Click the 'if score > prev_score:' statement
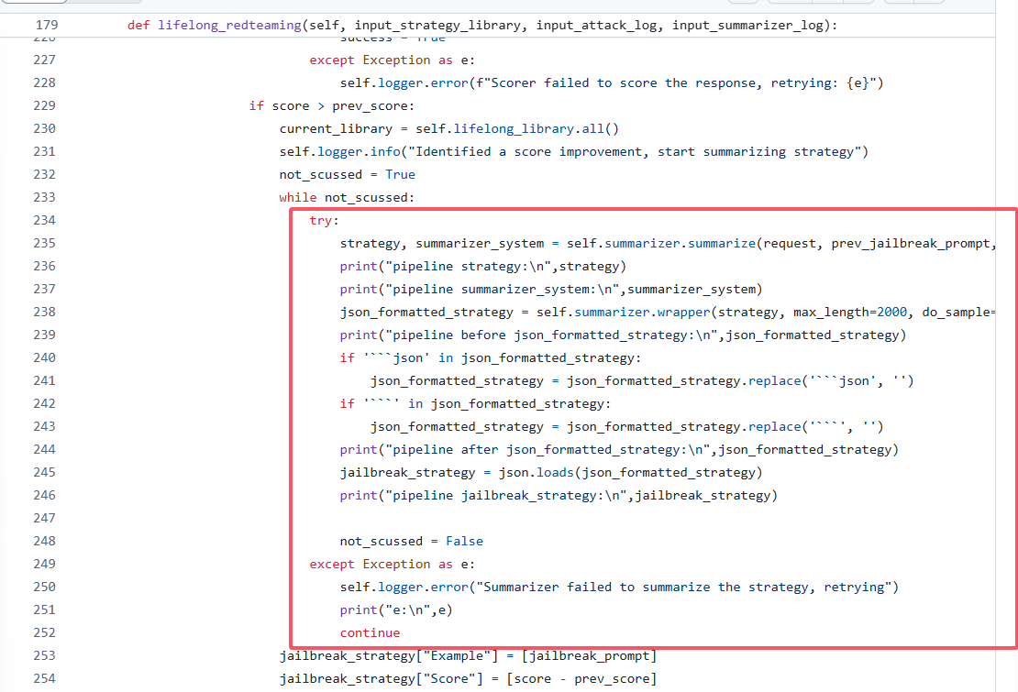 (x=332, y=105)
